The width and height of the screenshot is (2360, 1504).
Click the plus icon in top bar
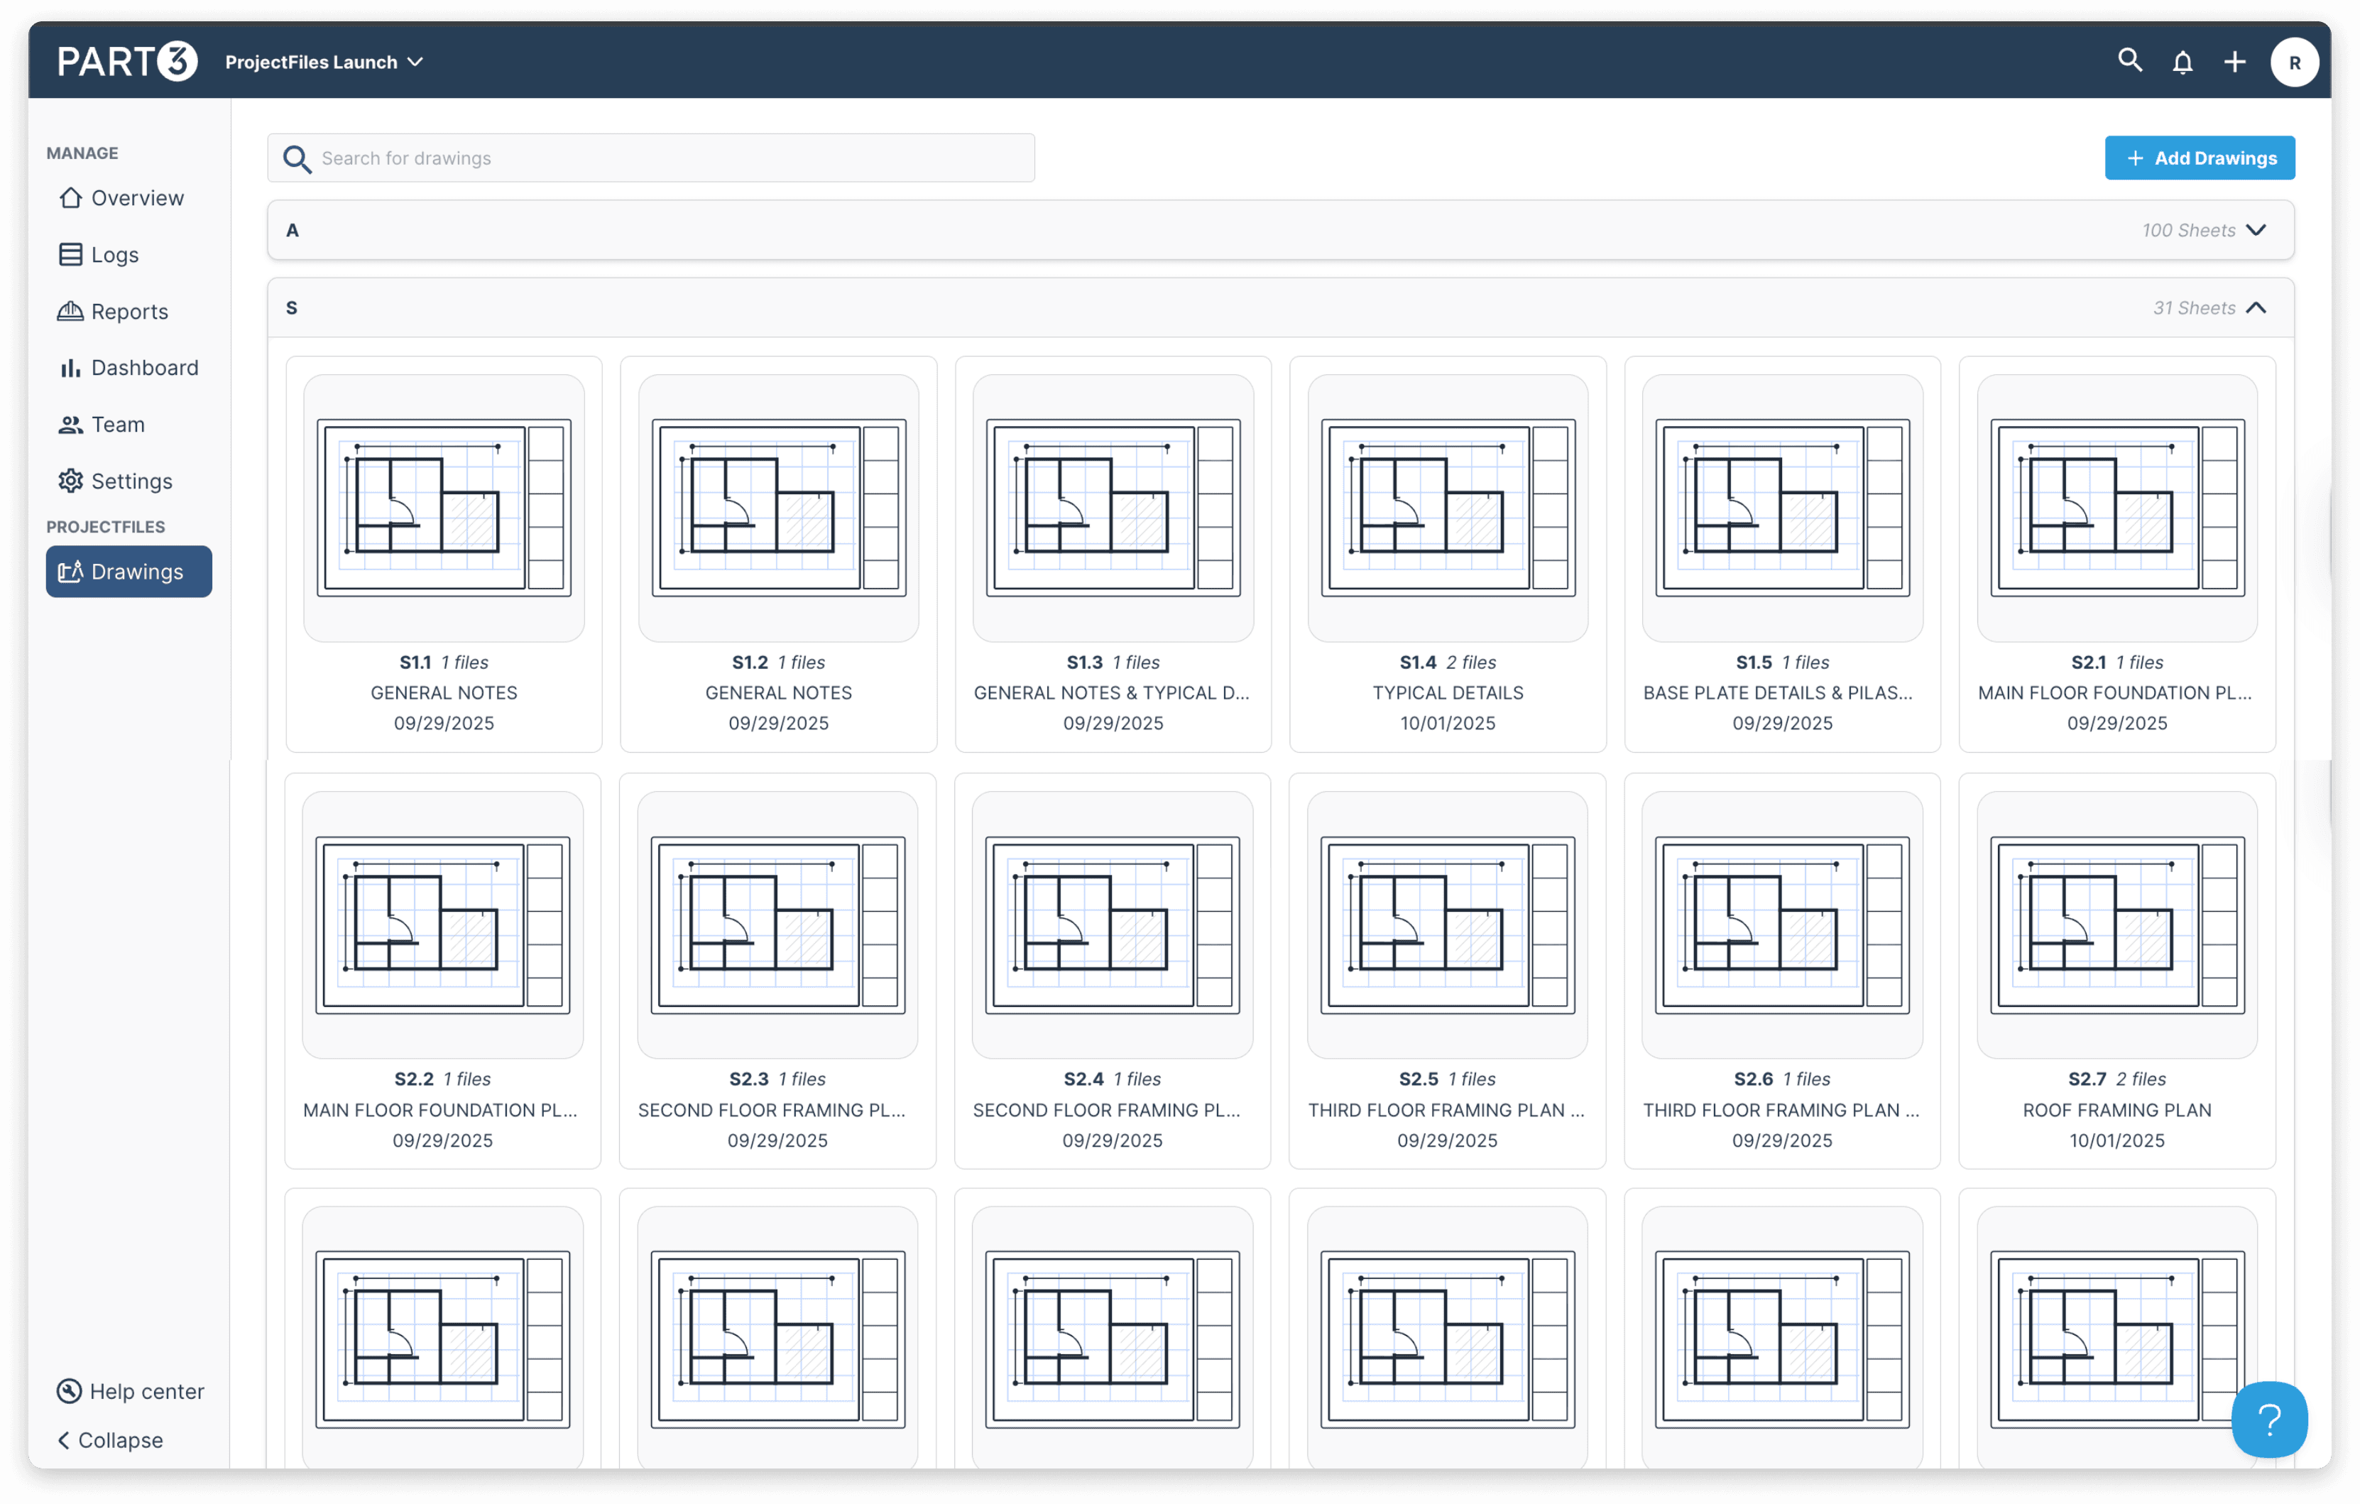[x=2234, y=62]
